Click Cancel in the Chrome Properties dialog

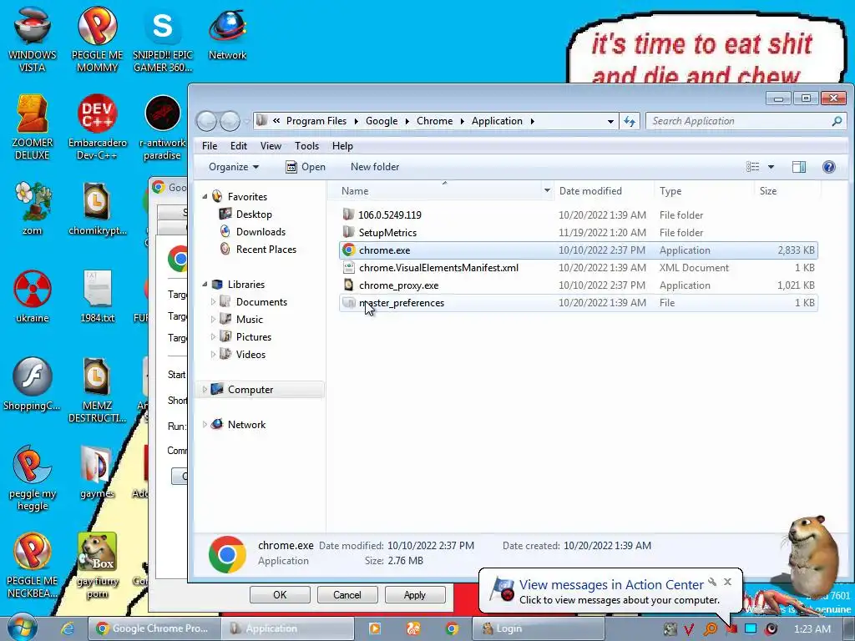347,594
